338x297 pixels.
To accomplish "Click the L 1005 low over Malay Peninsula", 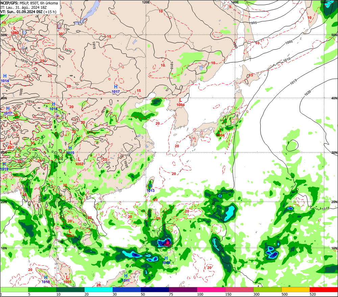I will tap(67, 279).
